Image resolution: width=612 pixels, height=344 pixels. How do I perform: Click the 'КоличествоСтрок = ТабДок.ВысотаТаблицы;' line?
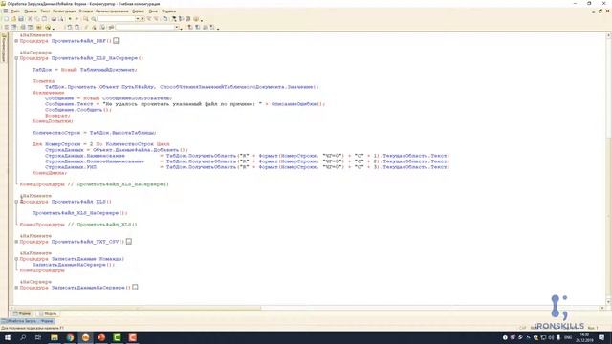coord(94,133)
